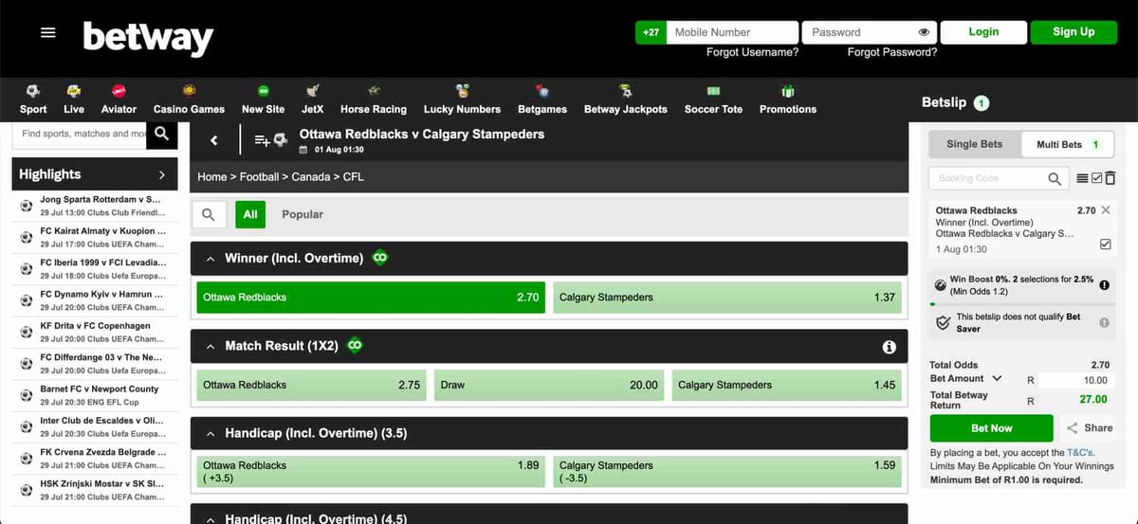Uncheck the Ottawa Redblacks betslip selection checkbox
Screen dimensions: 1138x524
(1105, 244)
